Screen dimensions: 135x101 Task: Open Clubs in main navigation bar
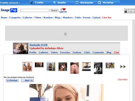click(78, 18)
